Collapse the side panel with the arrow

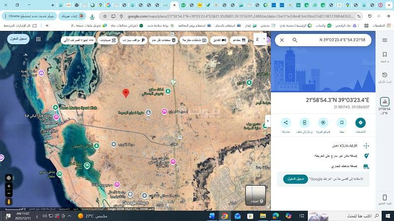point(268,120)
